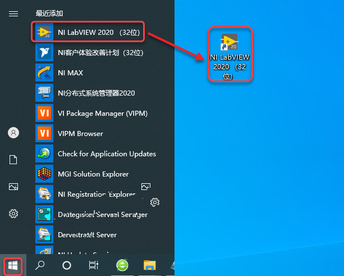Open the user account icon
The height and width of the screenshot is (276, 344).
[13, 133]
